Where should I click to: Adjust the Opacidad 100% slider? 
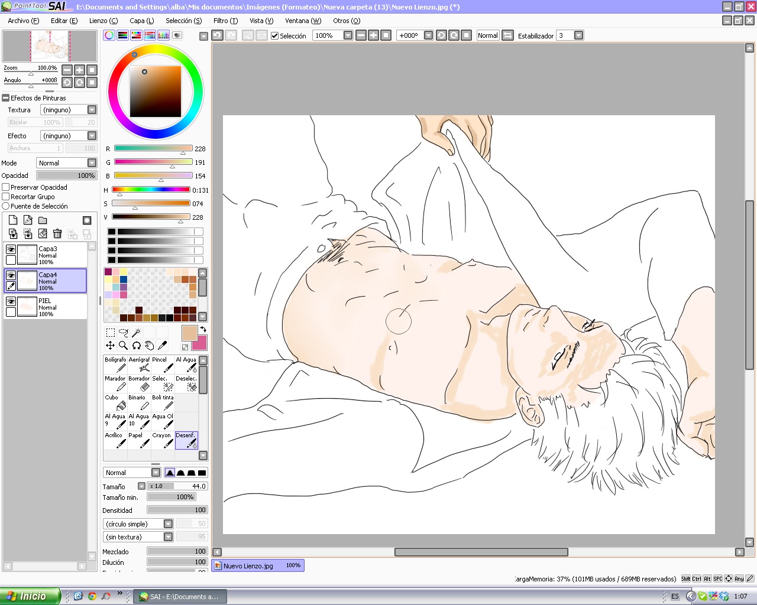click(x=66, y=175)
